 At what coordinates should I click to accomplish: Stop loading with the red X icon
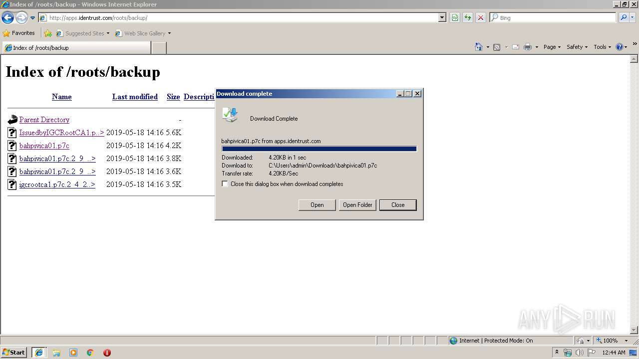(481, 17)
